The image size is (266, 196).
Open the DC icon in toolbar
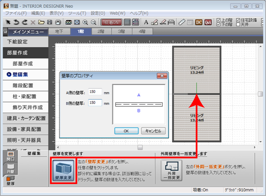[x=199, y=22]
